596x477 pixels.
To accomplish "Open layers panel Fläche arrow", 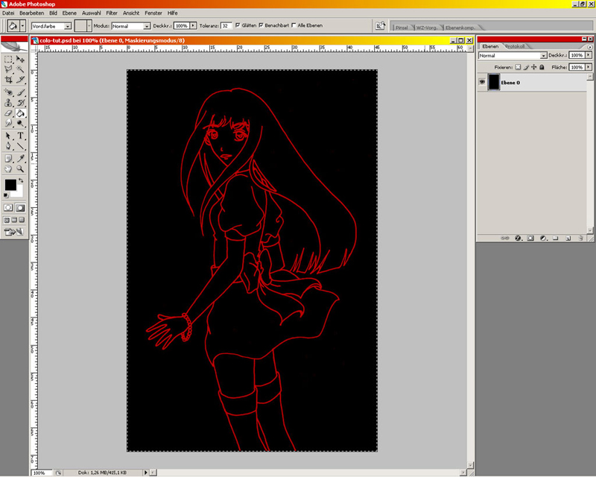I will click(589, 67).
